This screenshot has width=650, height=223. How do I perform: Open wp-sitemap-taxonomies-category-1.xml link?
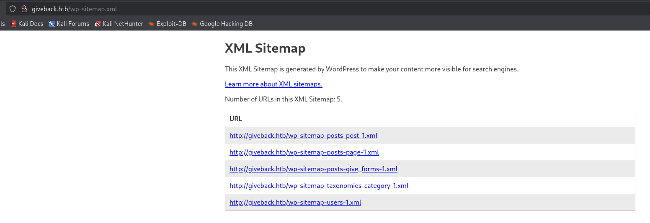tap(319, 186)
